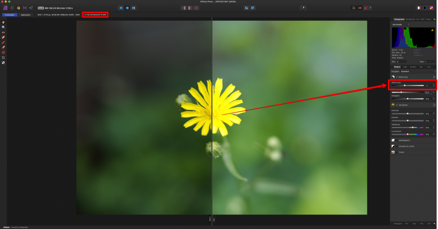
Task: Select the Overlay Erase tool
Action: 4,47
